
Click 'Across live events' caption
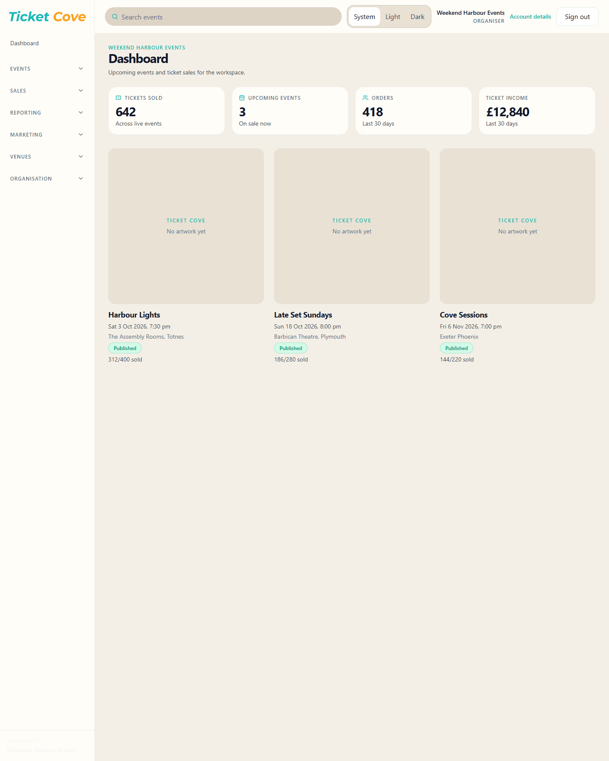click(x=138, y=123)
